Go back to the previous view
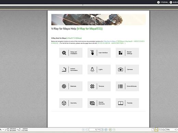178x133 pixels. click(x=110, y=130)
